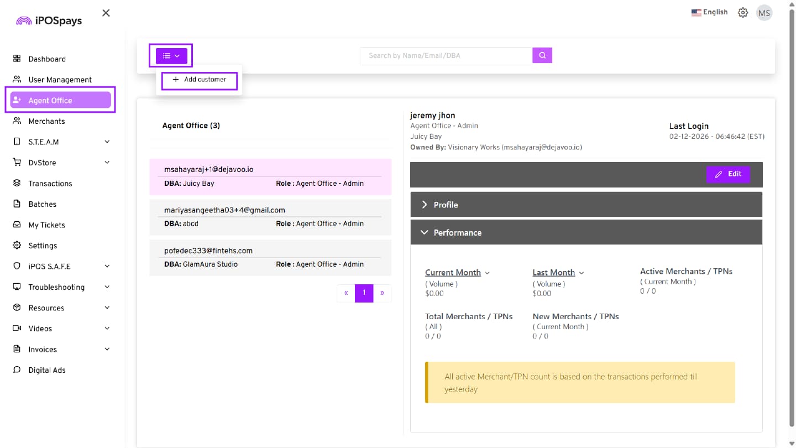This screenshot has width=796, height=448.
Task: Click the Edit button
Action: pyautogui.click(x=728, y=174)
